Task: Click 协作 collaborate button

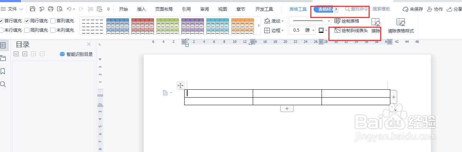Action: click(x=435, y=9)
